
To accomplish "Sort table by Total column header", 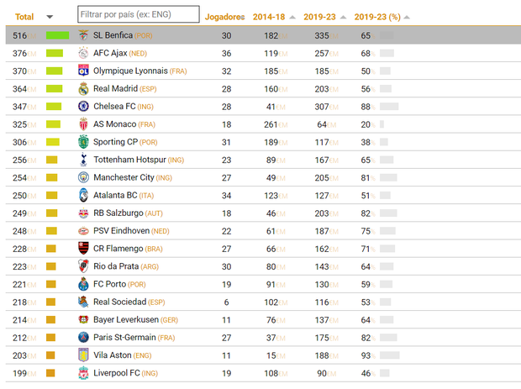I will [24, 16].
